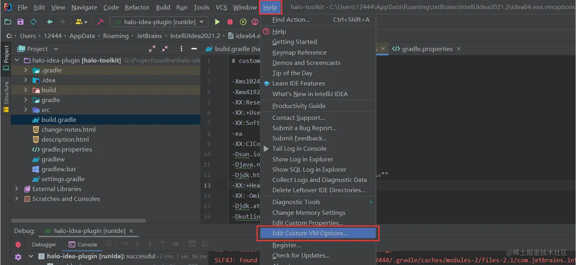Start debugging with the red bug icon
Viewport: 576px width, 265px height.
coord(230,22)
